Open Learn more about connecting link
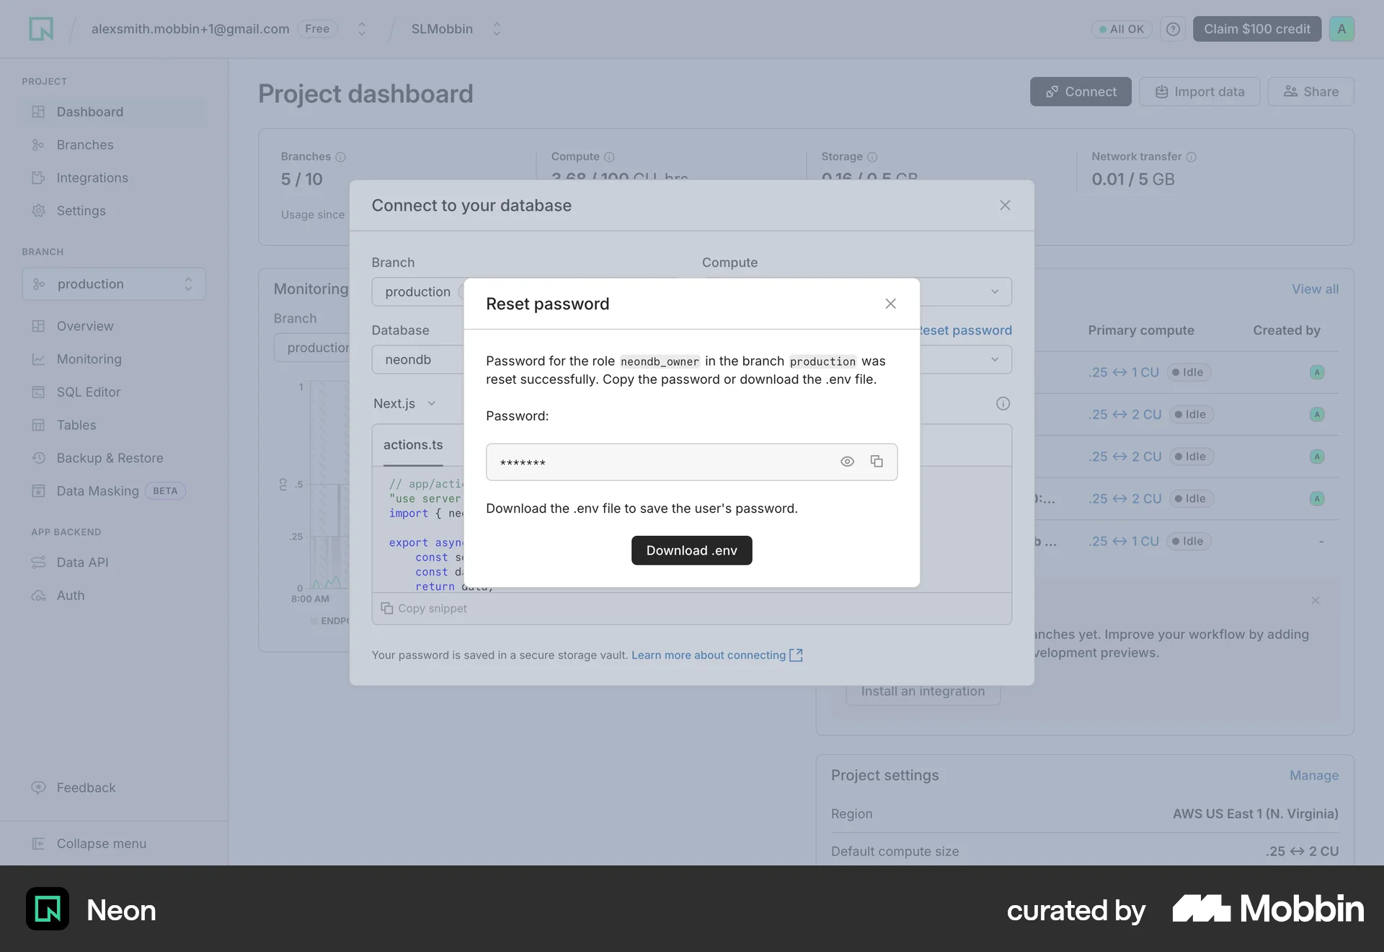 click(709, 655)
